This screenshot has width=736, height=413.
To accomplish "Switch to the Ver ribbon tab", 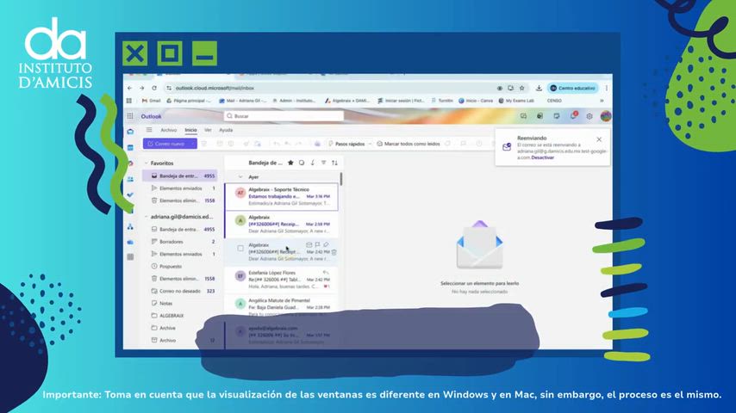I will point(208,130).
